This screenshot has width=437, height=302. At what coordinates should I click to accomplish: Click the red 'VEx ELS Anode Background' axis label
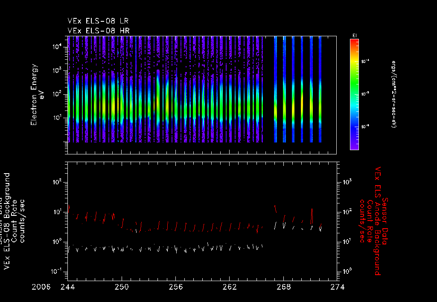(x=377, y=221)
